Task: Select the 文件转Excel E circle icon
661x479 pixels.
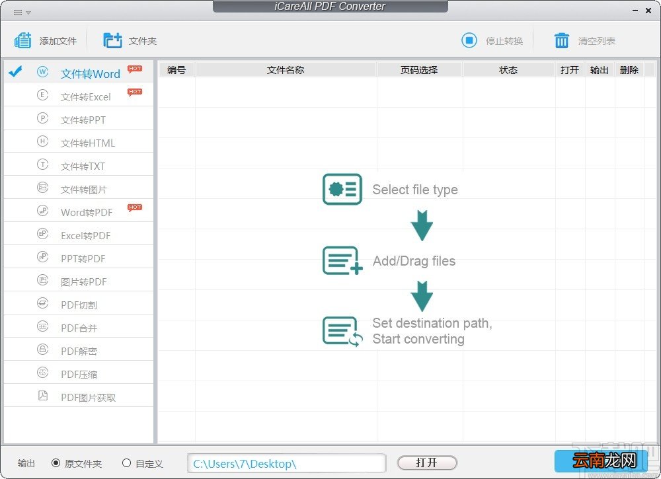Action: [42, 94]
